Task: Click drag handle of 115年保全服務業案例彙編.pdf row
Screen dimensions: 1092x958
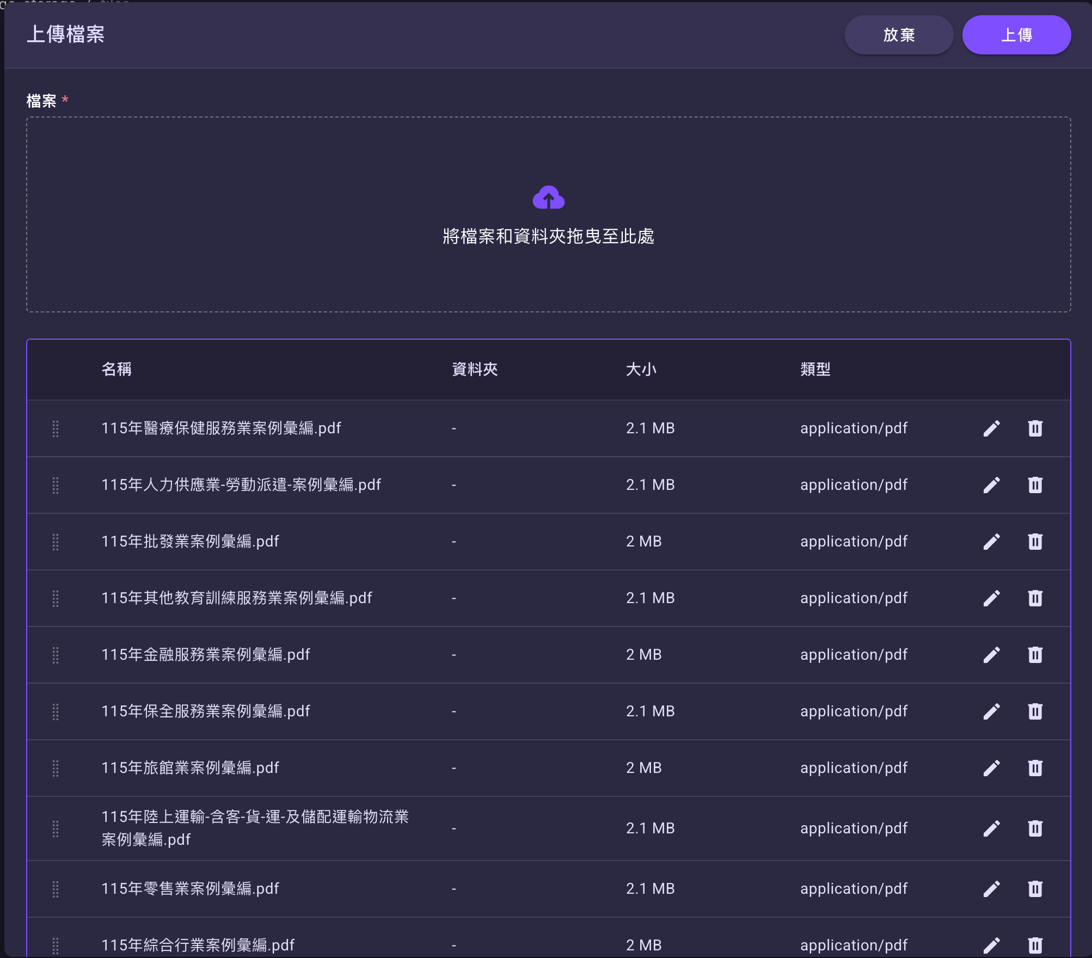Action: coord(56,711)
